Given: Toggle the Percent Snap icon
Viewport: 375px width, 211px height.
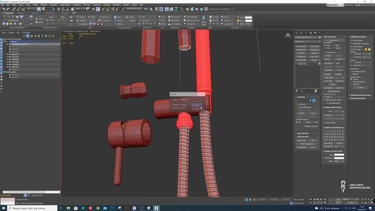Looking at the screenshot, I should (113, 9).
